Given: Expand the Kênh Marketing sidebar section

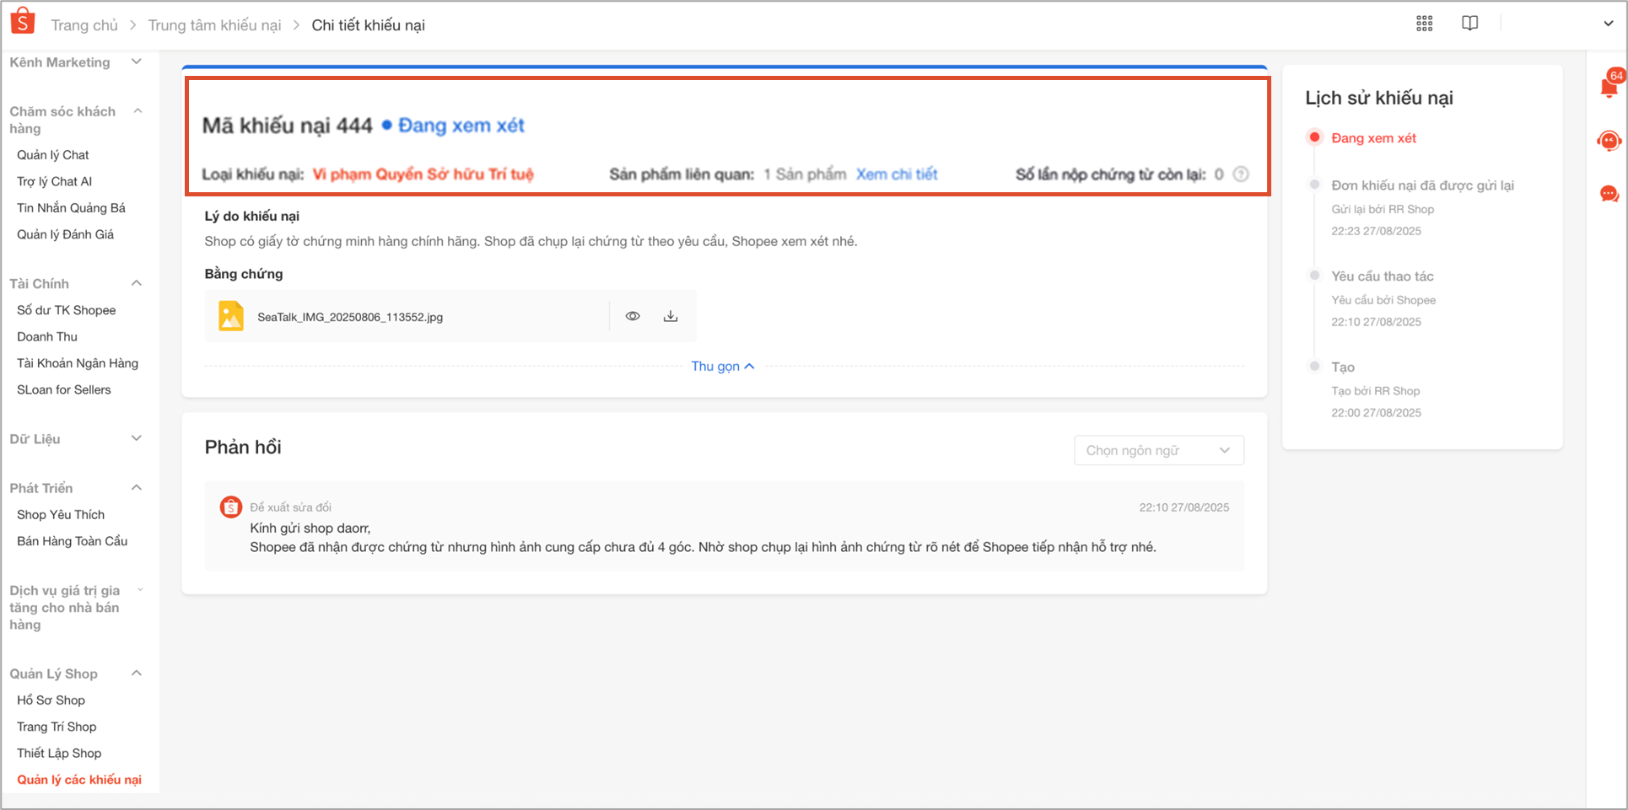Looking at the screenshot, I should (136, 62).
